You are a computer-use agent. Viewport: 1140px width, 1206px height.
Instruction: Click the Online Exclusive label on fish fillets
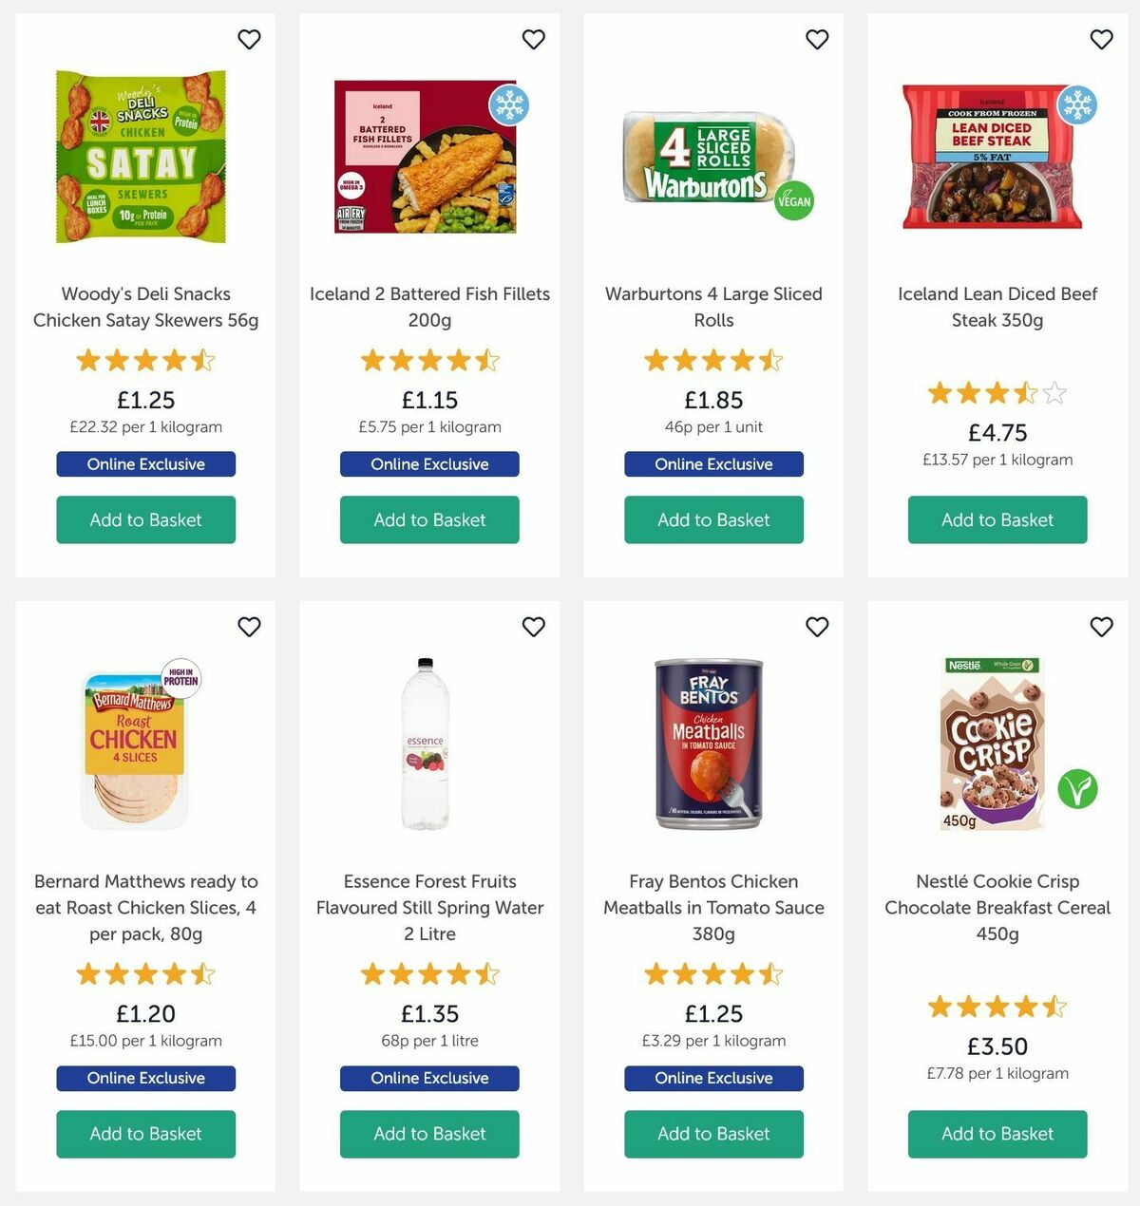point(428,463)
